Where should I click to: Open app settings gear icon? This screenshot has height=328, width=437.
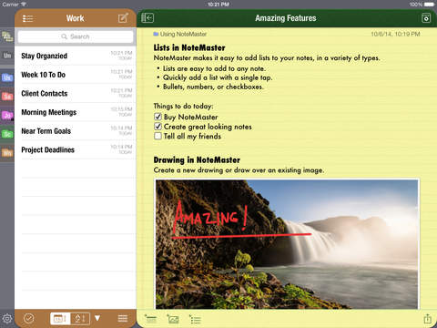(x=7, y=319)
